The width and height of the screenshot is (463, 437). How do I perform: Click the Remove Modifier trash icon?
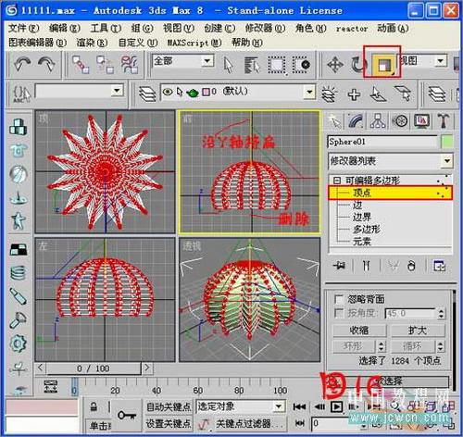coord(411,265)
